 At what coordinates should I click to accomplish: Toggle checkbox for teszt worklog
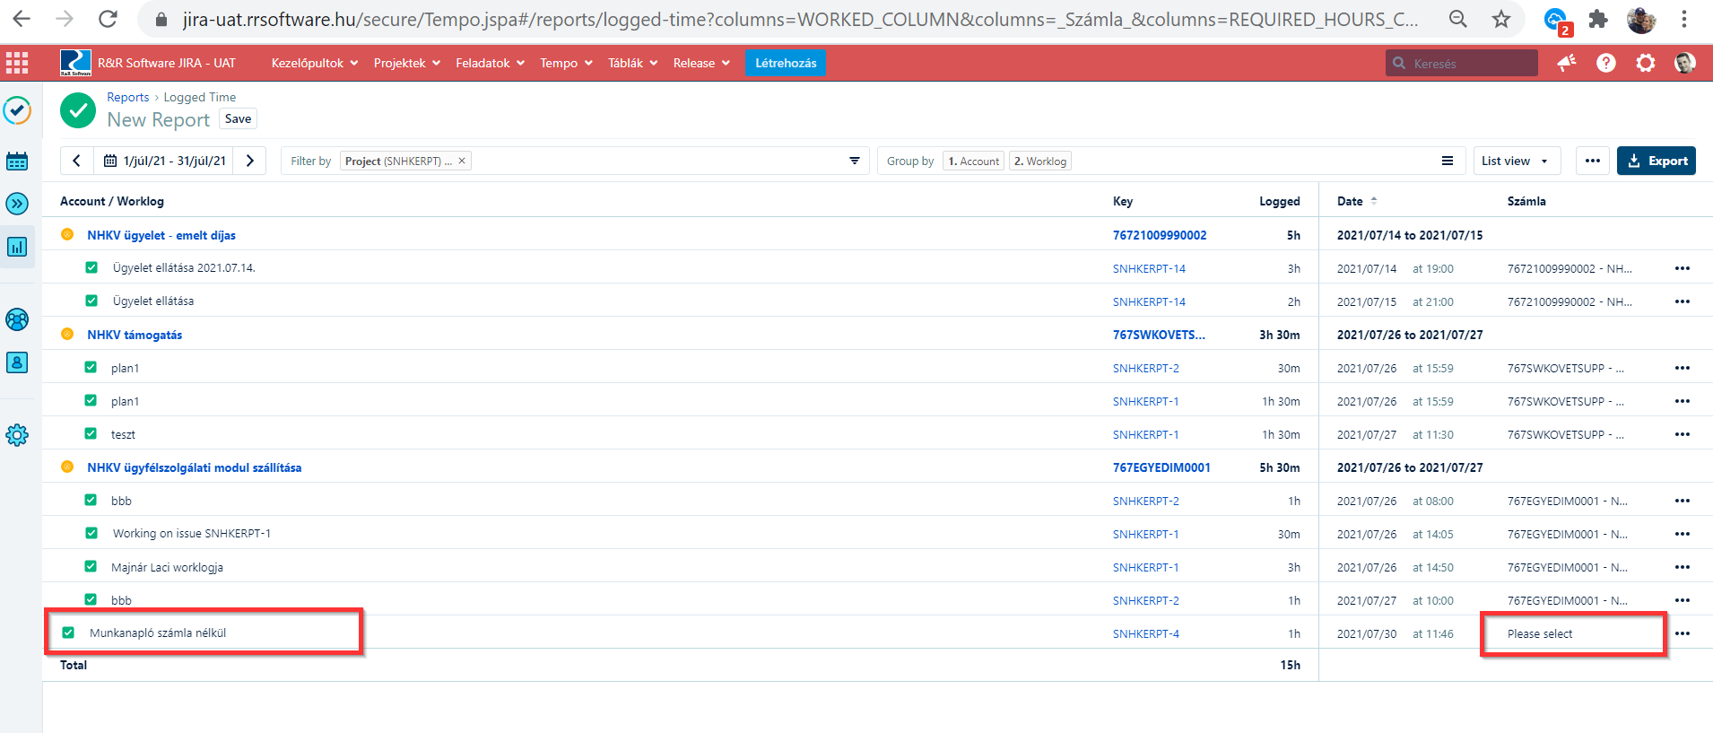click(91, 433)
